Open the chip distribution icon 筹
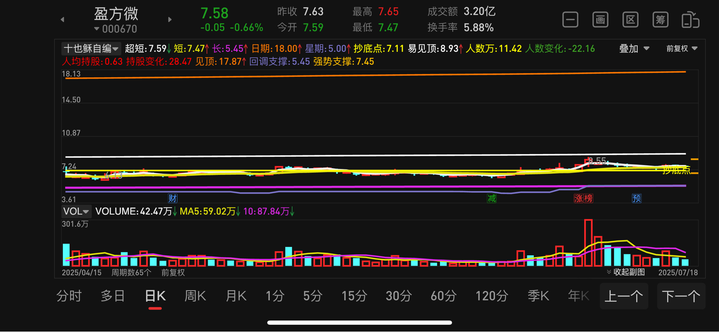Image resolution: width=719 pixels, height=332 pixels. tap(660, 20)
